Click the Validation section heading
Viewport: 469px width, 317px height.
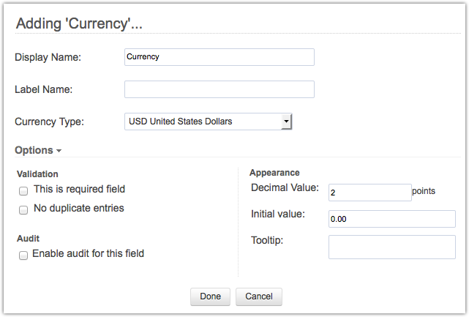(37, 174)
